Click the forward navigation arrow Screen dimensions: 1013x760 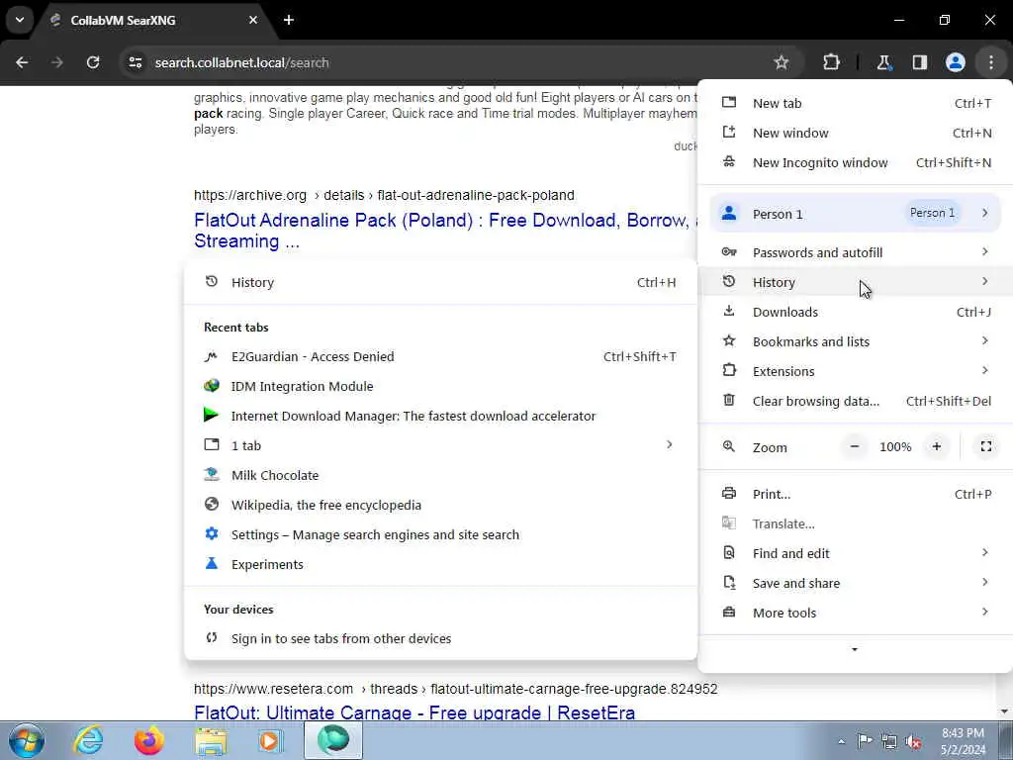coord(57,62)
